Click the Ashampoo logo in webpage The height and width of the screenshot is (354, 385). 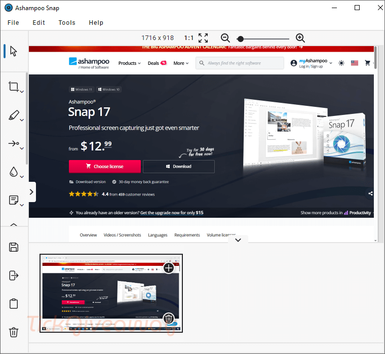pyautogui.click(x=89, y=63)
